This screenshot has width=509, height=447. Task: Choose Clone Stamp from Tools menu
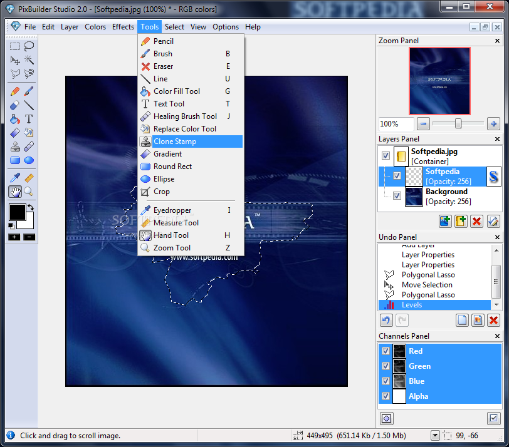[191, 141]
